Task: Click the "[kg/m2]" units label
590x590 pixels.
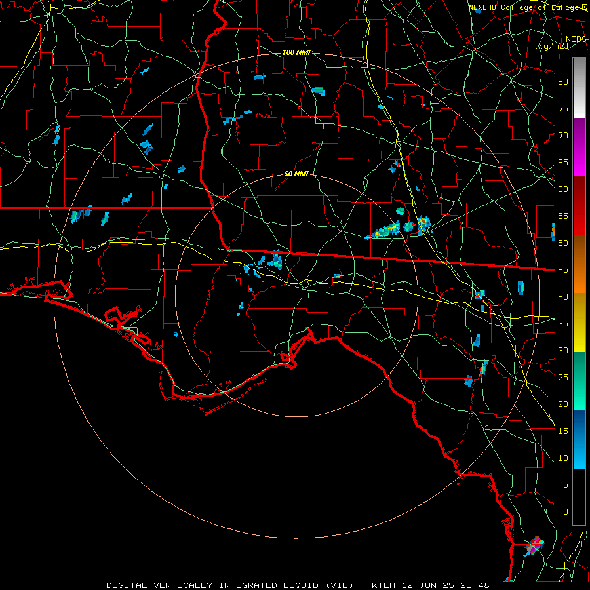Action: pyautogui.click(x=552, y=46)
